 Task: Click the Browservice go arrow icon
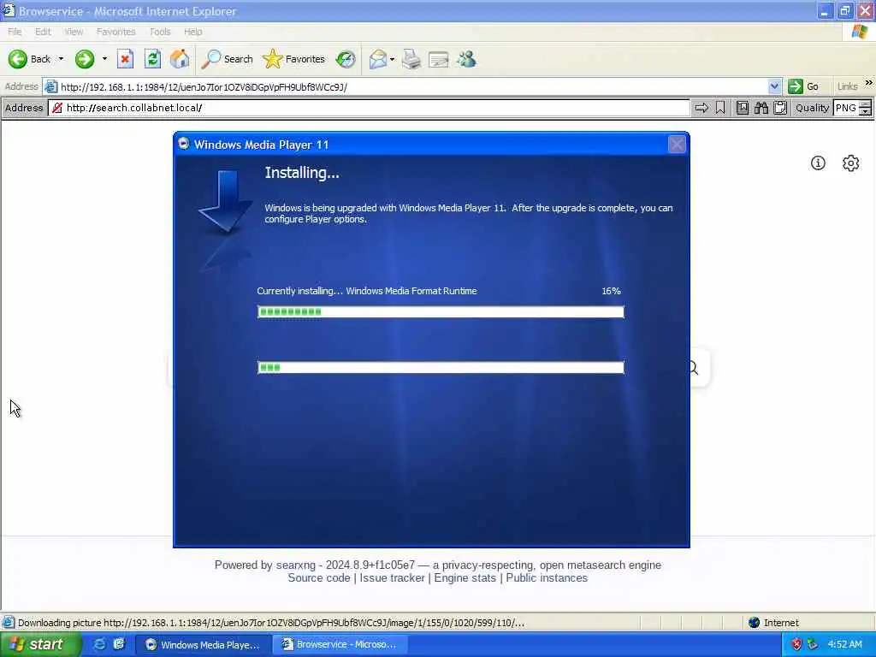point(701,108)
